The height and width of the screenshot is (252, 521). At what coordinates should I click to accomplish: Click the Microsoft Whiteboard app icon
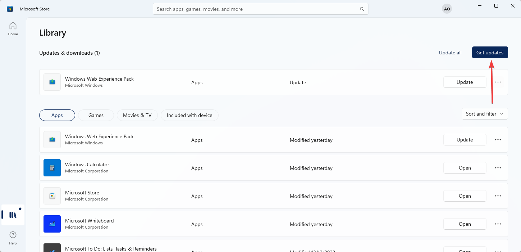(x=52, y=224)
